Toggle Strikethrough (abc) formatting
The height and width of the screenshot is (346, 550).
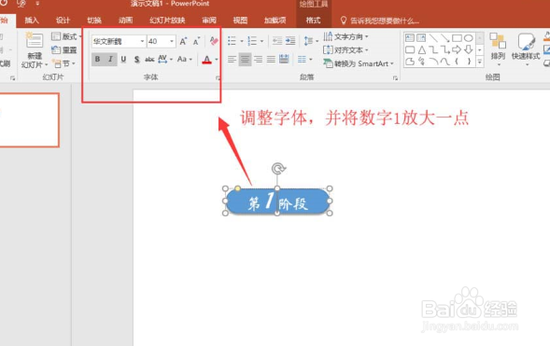tap(149, 59)
